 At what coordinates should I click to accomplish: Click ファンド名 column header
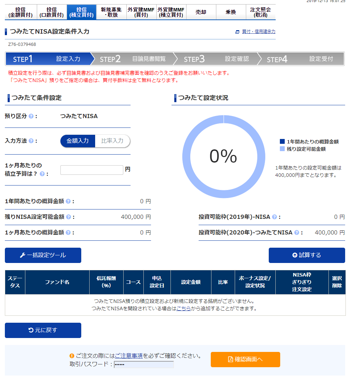point(57,282)
